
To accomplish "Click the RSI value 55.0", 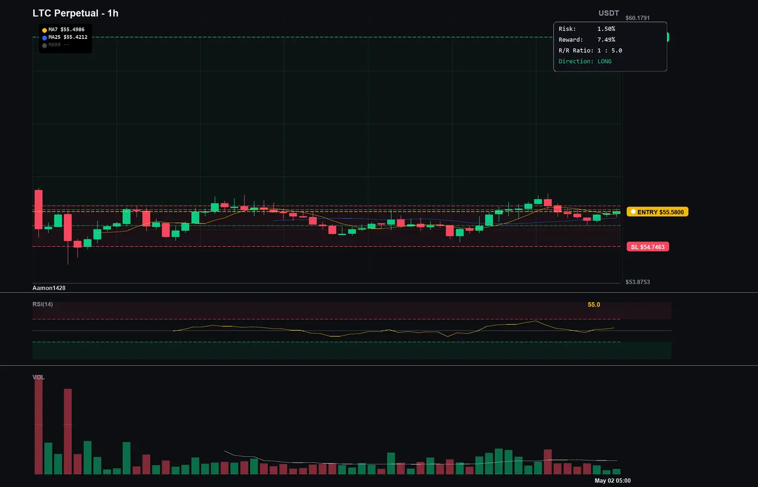I will (x=594, y=305).
